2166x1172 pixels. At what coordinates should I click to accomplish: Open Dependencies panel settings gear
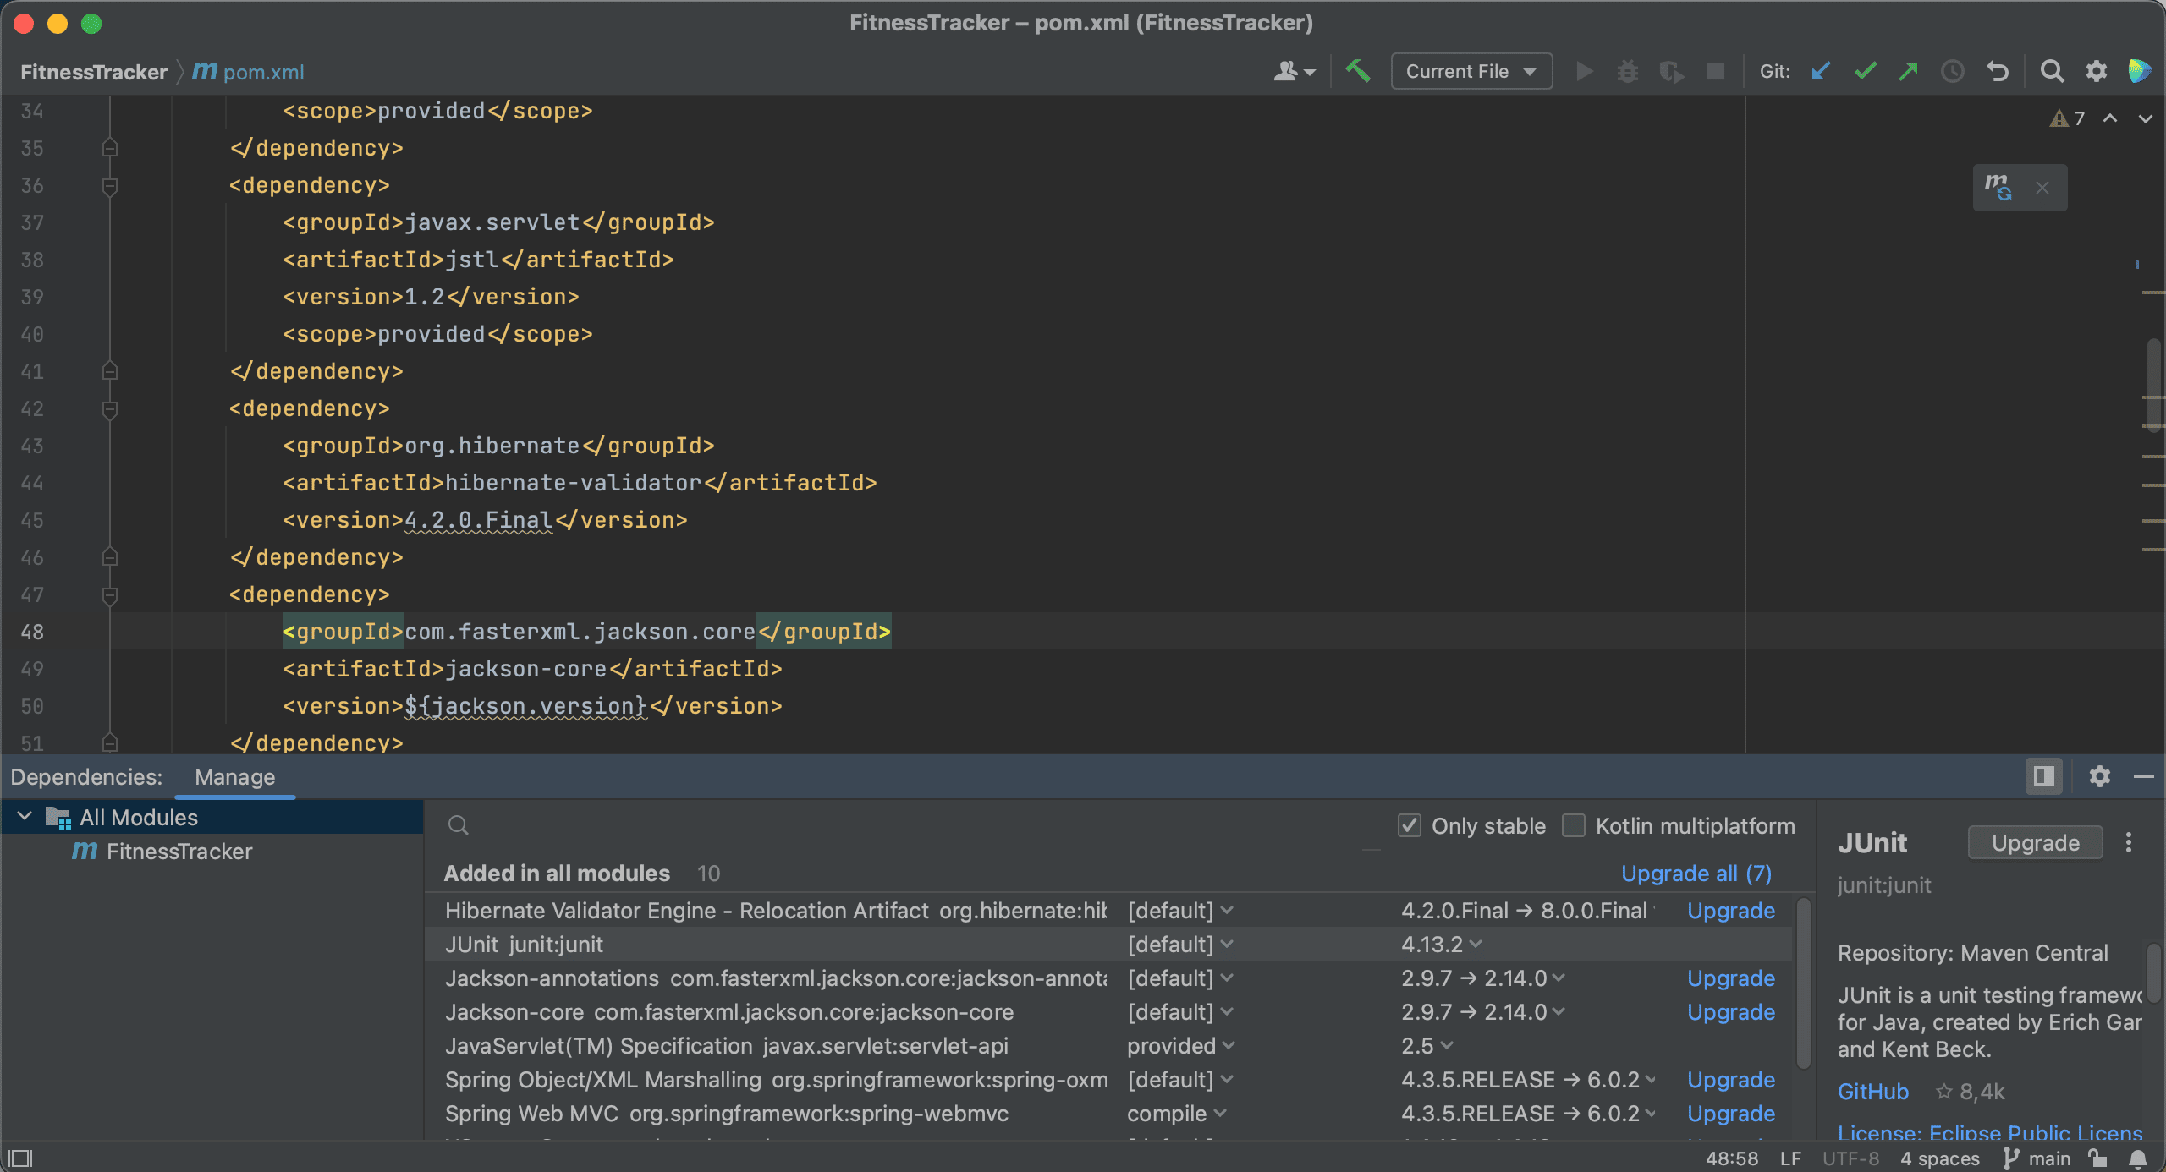tap(2099, 776)
